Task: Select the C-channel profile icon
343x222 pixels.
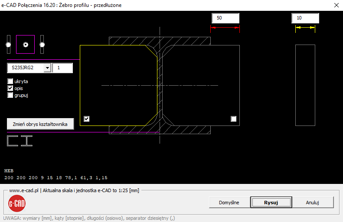Action: pos(13,141)
